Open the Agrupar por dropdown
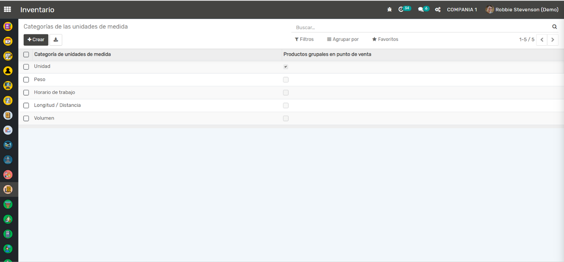The image size is (564, 262). 343,39
